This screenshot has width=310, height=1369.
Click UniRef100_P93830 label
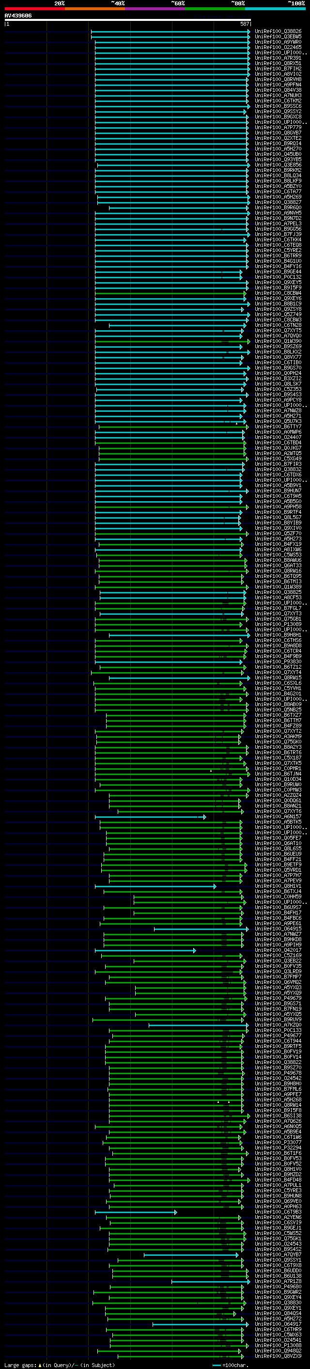tap(278, 661)
